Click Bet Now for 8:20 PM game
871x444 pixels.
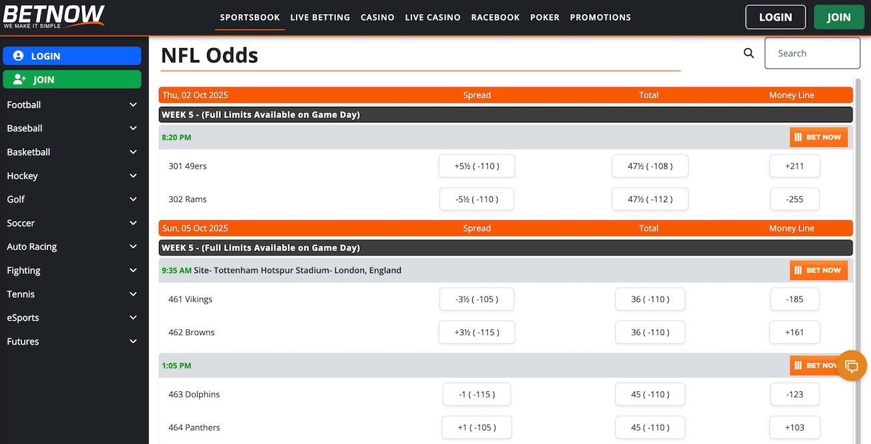tap(818, 138)
